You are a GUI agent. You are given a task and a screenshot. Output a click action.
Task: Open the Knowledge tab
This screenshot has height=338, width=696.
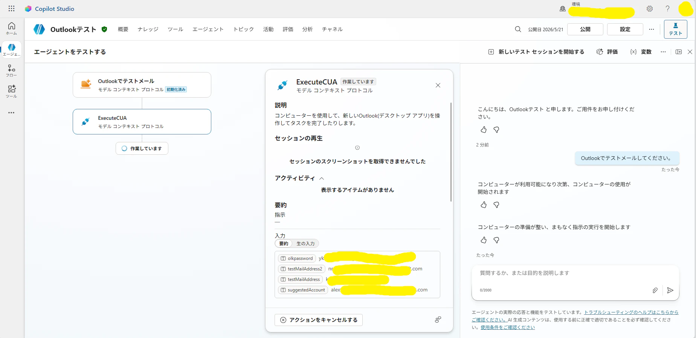pyautogui.click(x=148, y=29)
